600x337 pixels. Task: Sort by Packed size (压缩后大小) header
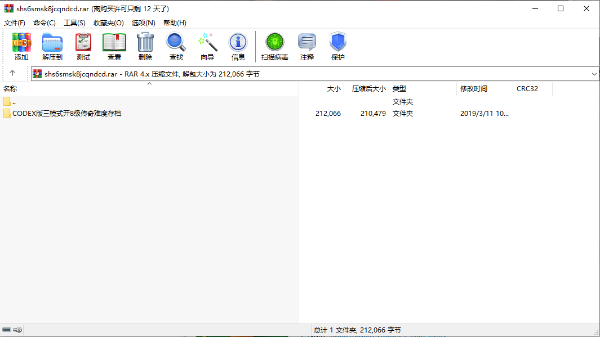[x=367, y=89]
